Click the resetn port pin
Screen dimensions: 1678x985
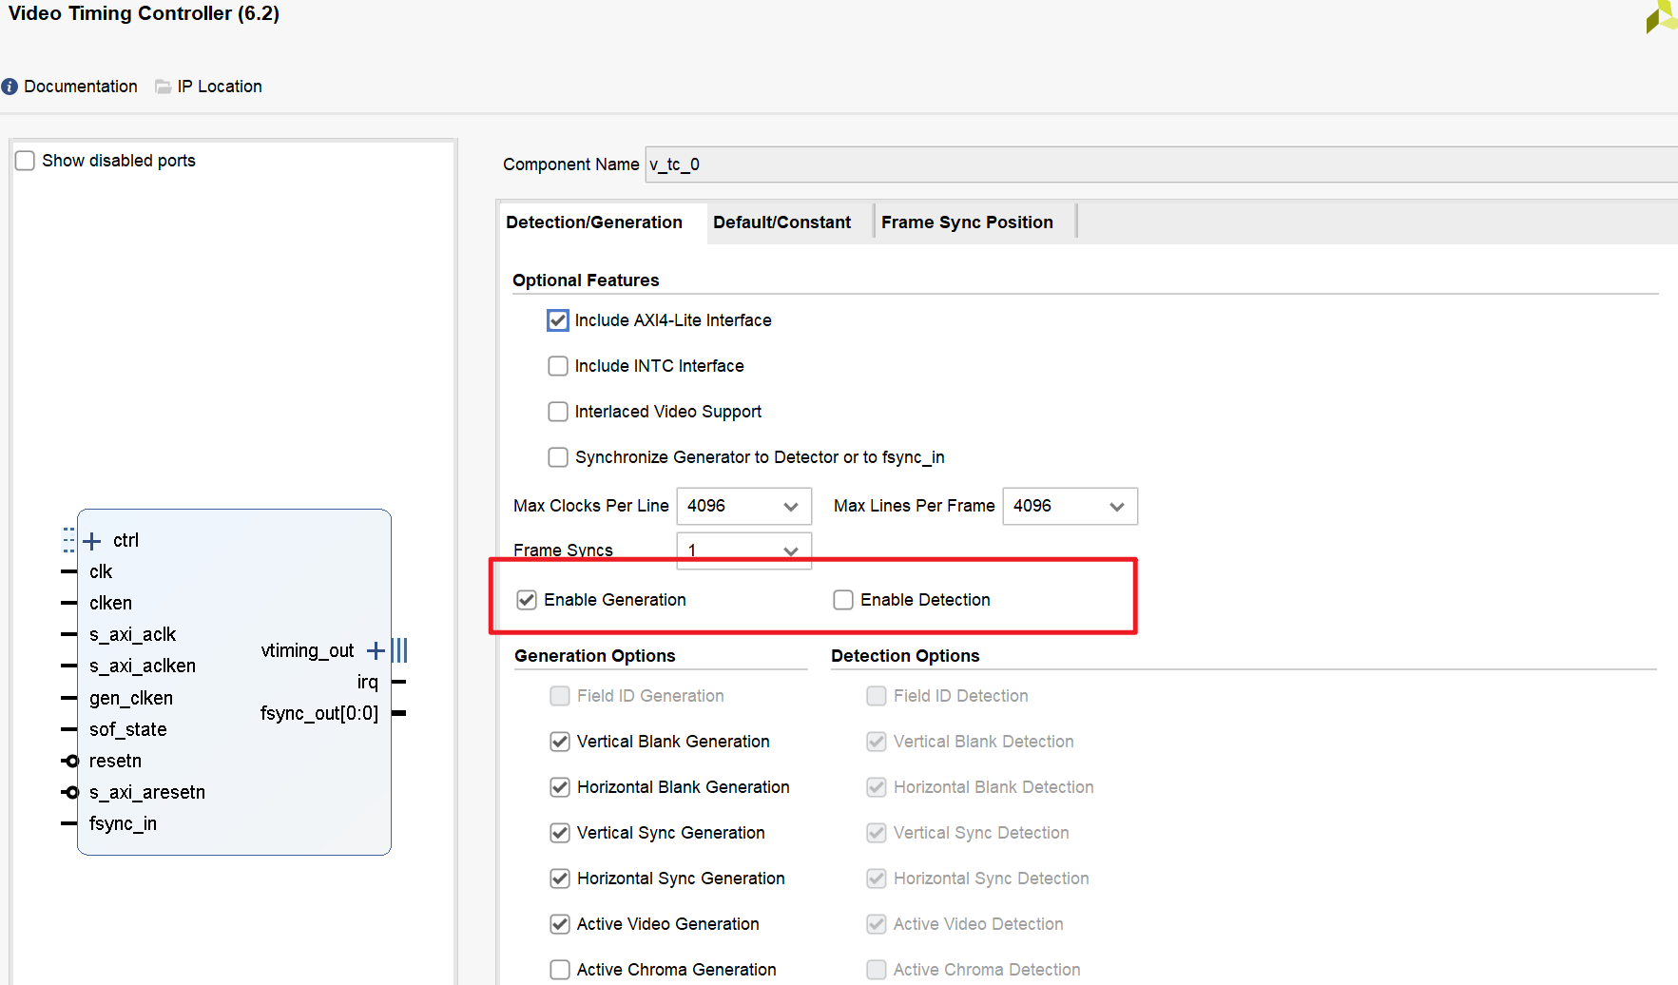(69, 761)
